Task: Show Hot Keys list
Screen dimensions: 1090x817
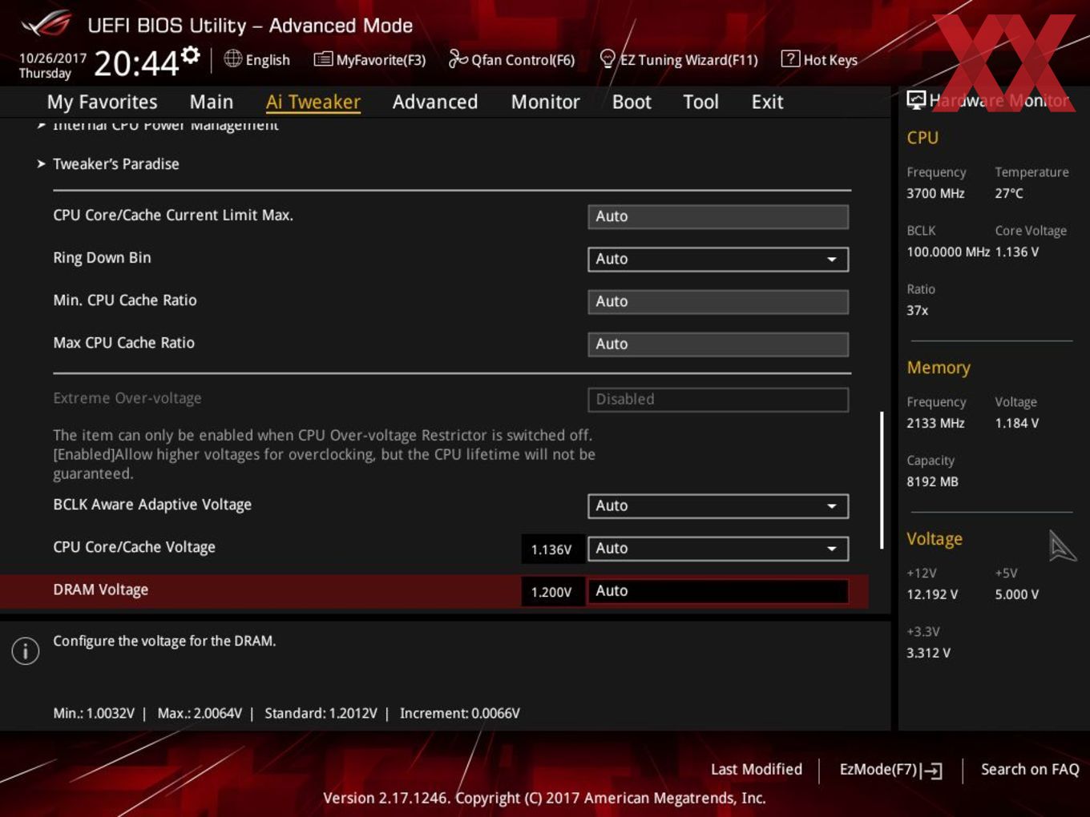Action: pos(819,59)
